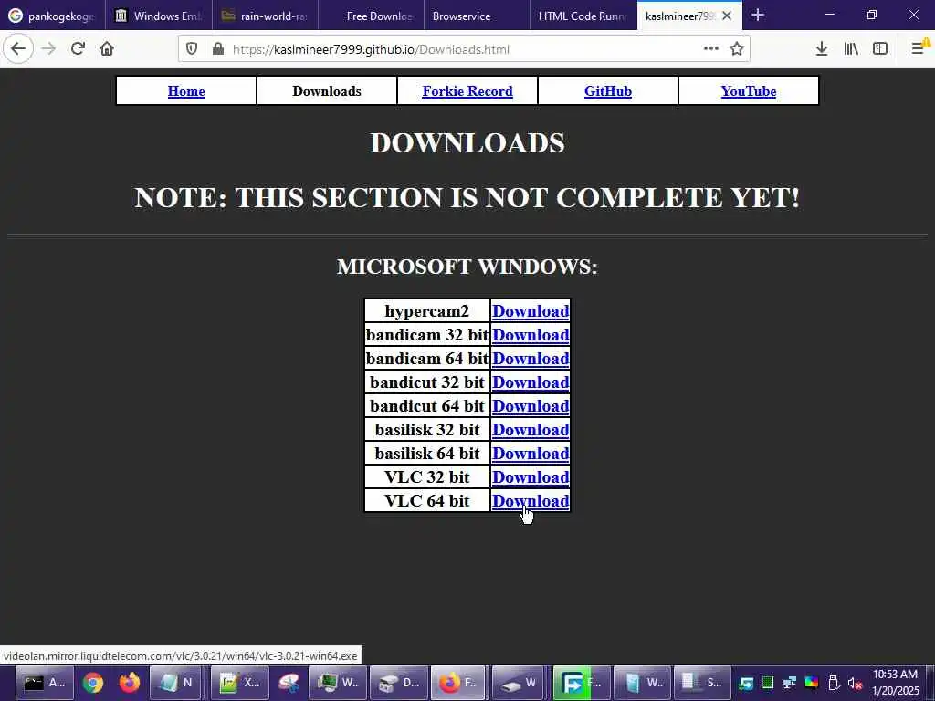Open the page actions three-dot menu

tap(710, 49)
